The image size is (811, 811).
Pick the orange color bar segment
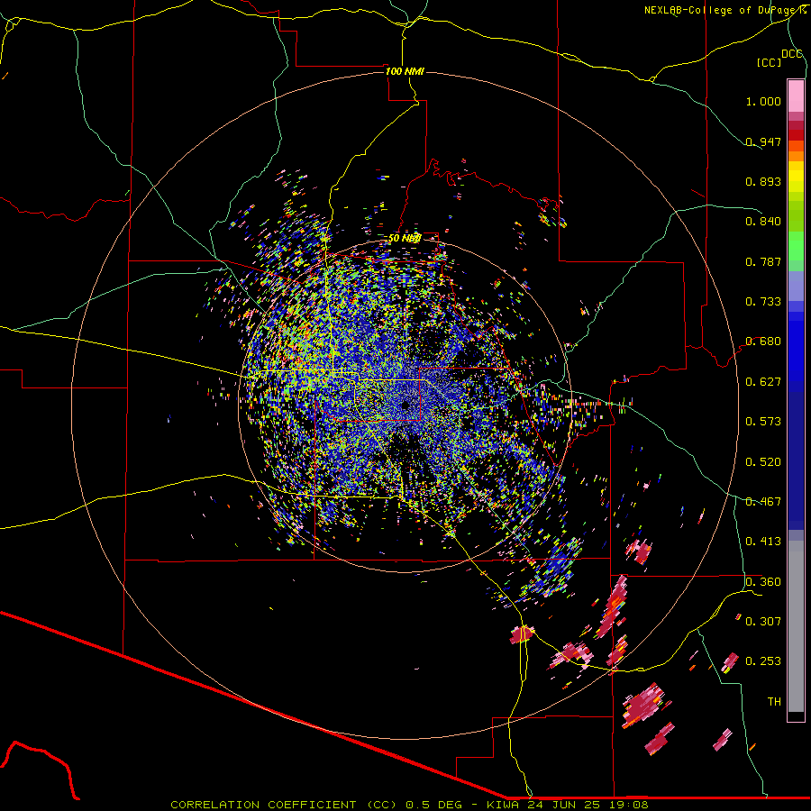point(796,156)
